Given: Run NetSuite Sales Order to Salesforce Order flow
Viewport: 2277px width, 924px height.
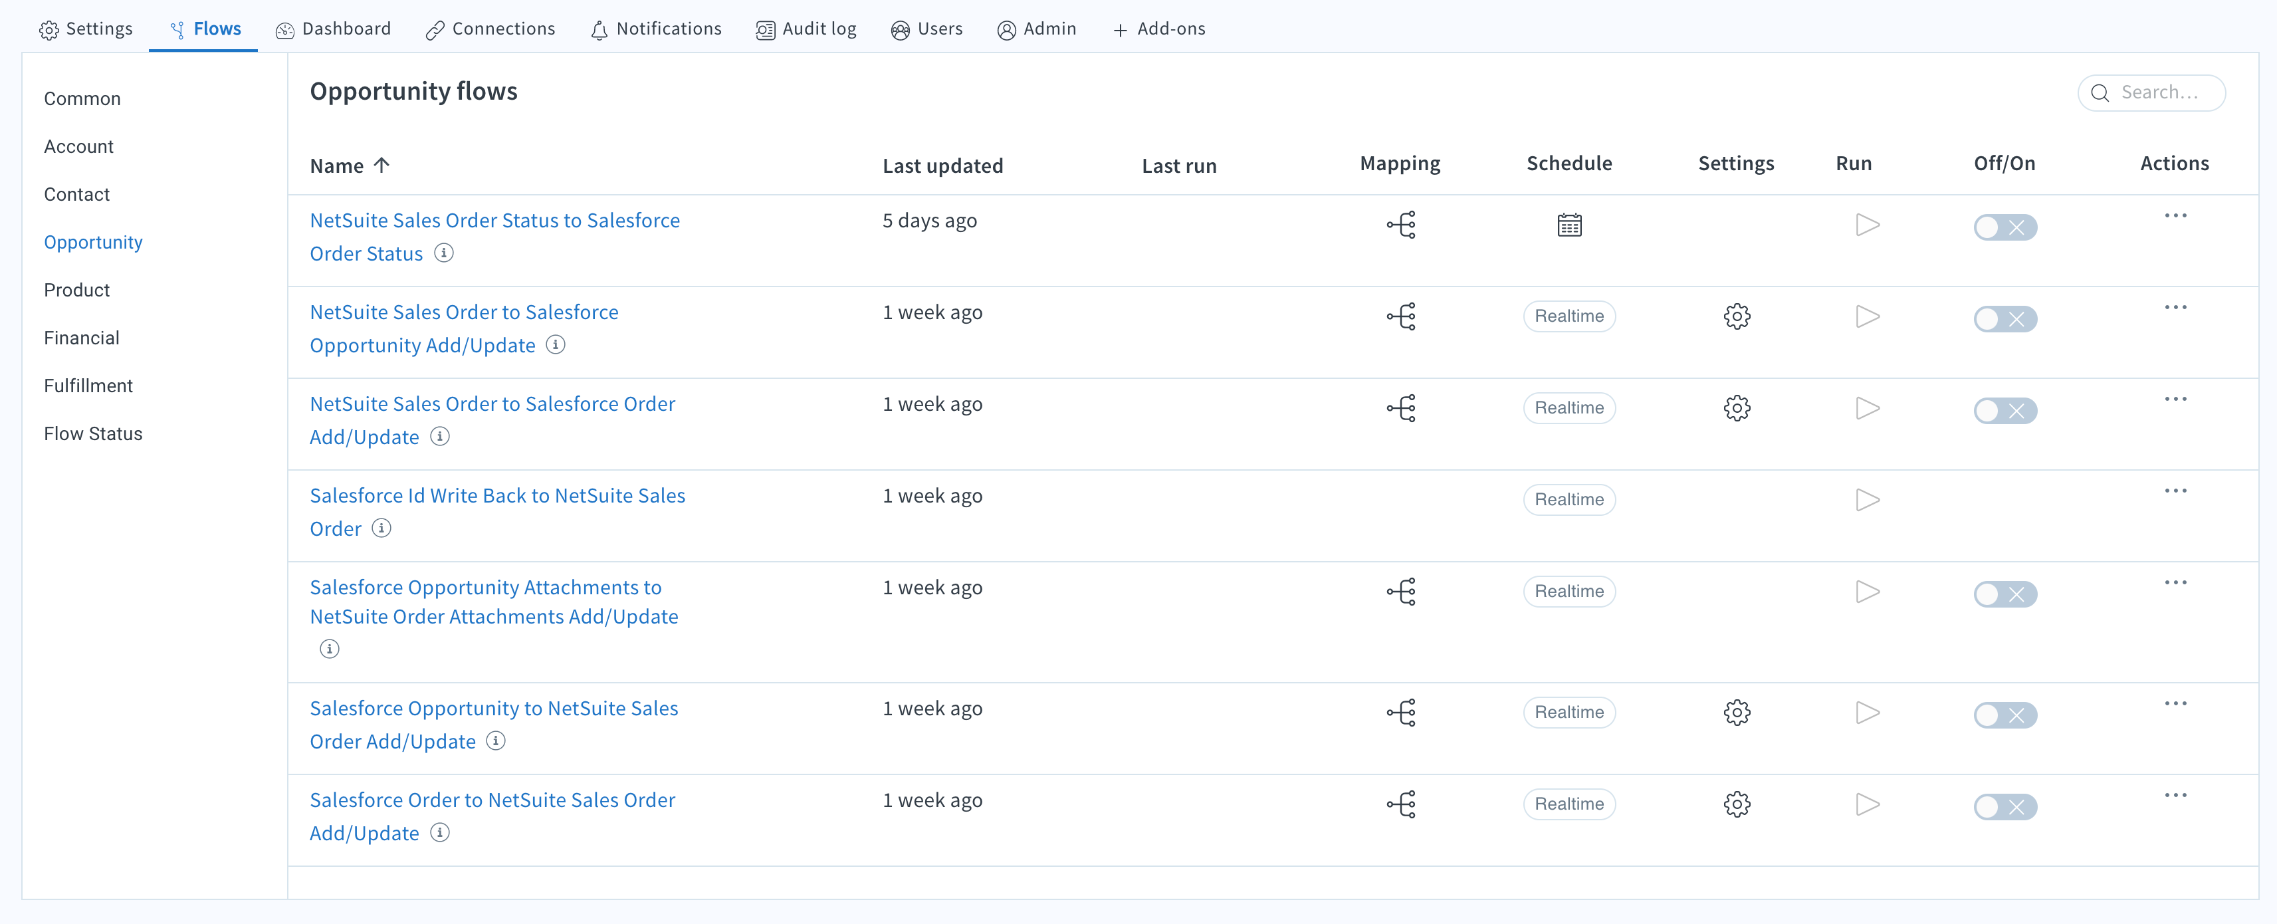Looking at the screenshot, I should pyautogui.click(x=1867, y=409).
